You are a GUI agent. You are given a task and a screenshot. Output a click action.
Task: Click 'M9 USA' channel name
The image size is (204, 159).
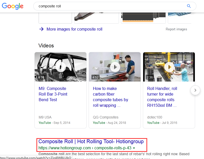tap(45, 117)
